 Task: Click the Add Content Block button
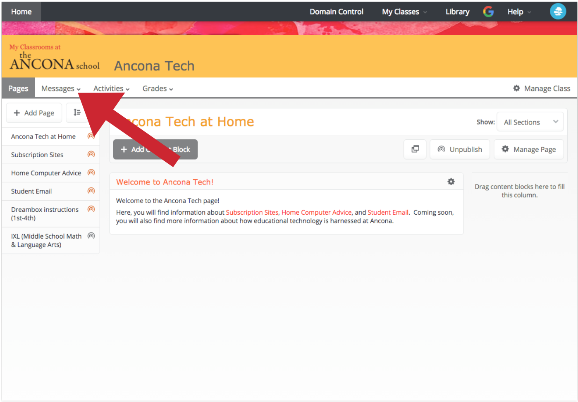click(155, 149)
